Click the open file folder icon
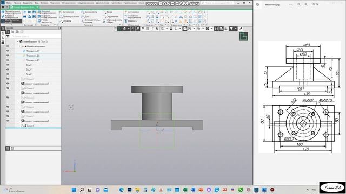Viewport: 346px width, 194px height. coord(29,12)
